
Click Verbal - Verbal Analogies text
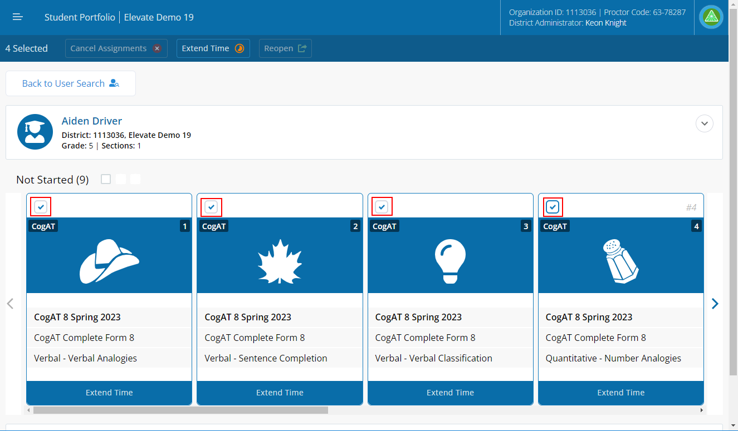85,358
